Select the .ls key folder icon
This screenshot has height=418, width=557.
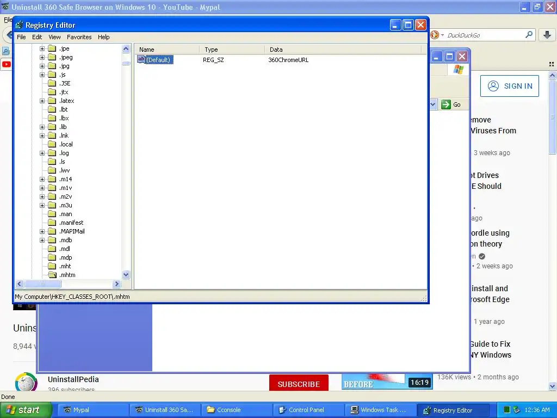coord(52,162)
